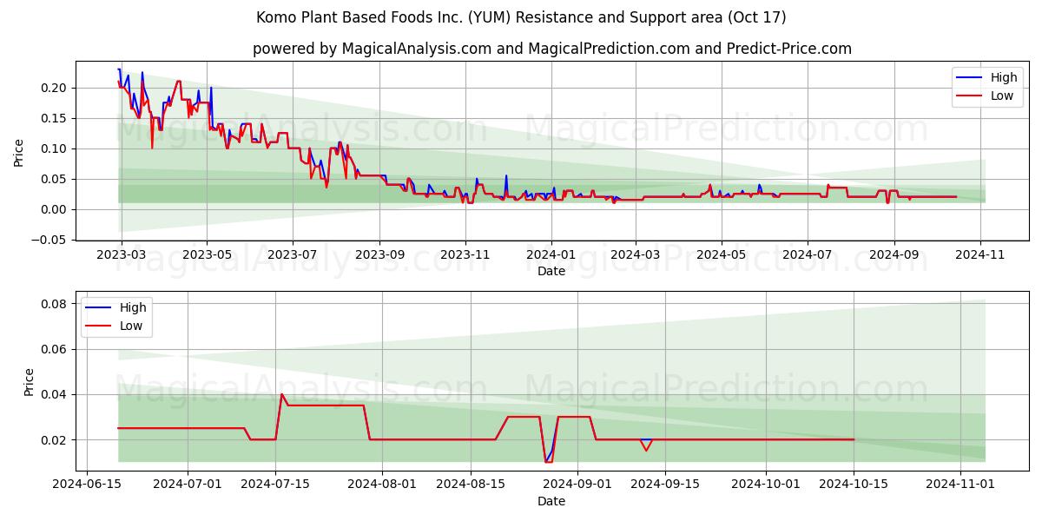Click the 0.02 y-axis tick label

pyautogui.click(x=55, y=440)
